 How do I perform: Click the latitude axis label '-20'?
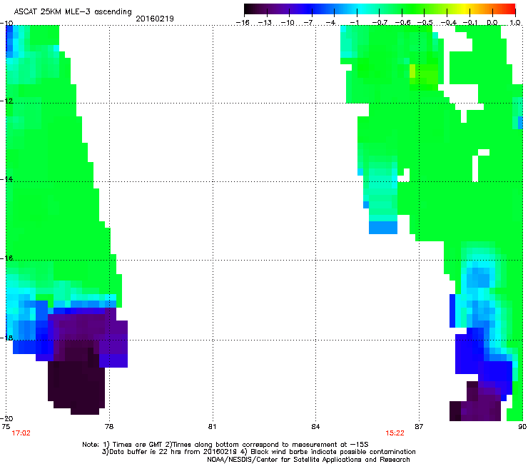point(6,418)
